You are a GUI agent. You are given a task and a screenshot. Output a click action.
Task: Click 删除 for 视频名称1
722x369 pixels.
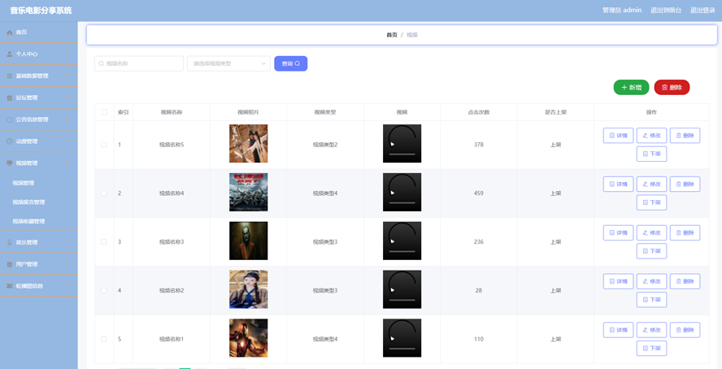coord(685,330)
